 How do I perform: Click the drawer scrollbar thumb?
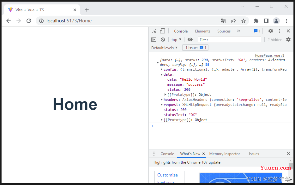click(x=291, y=166)
